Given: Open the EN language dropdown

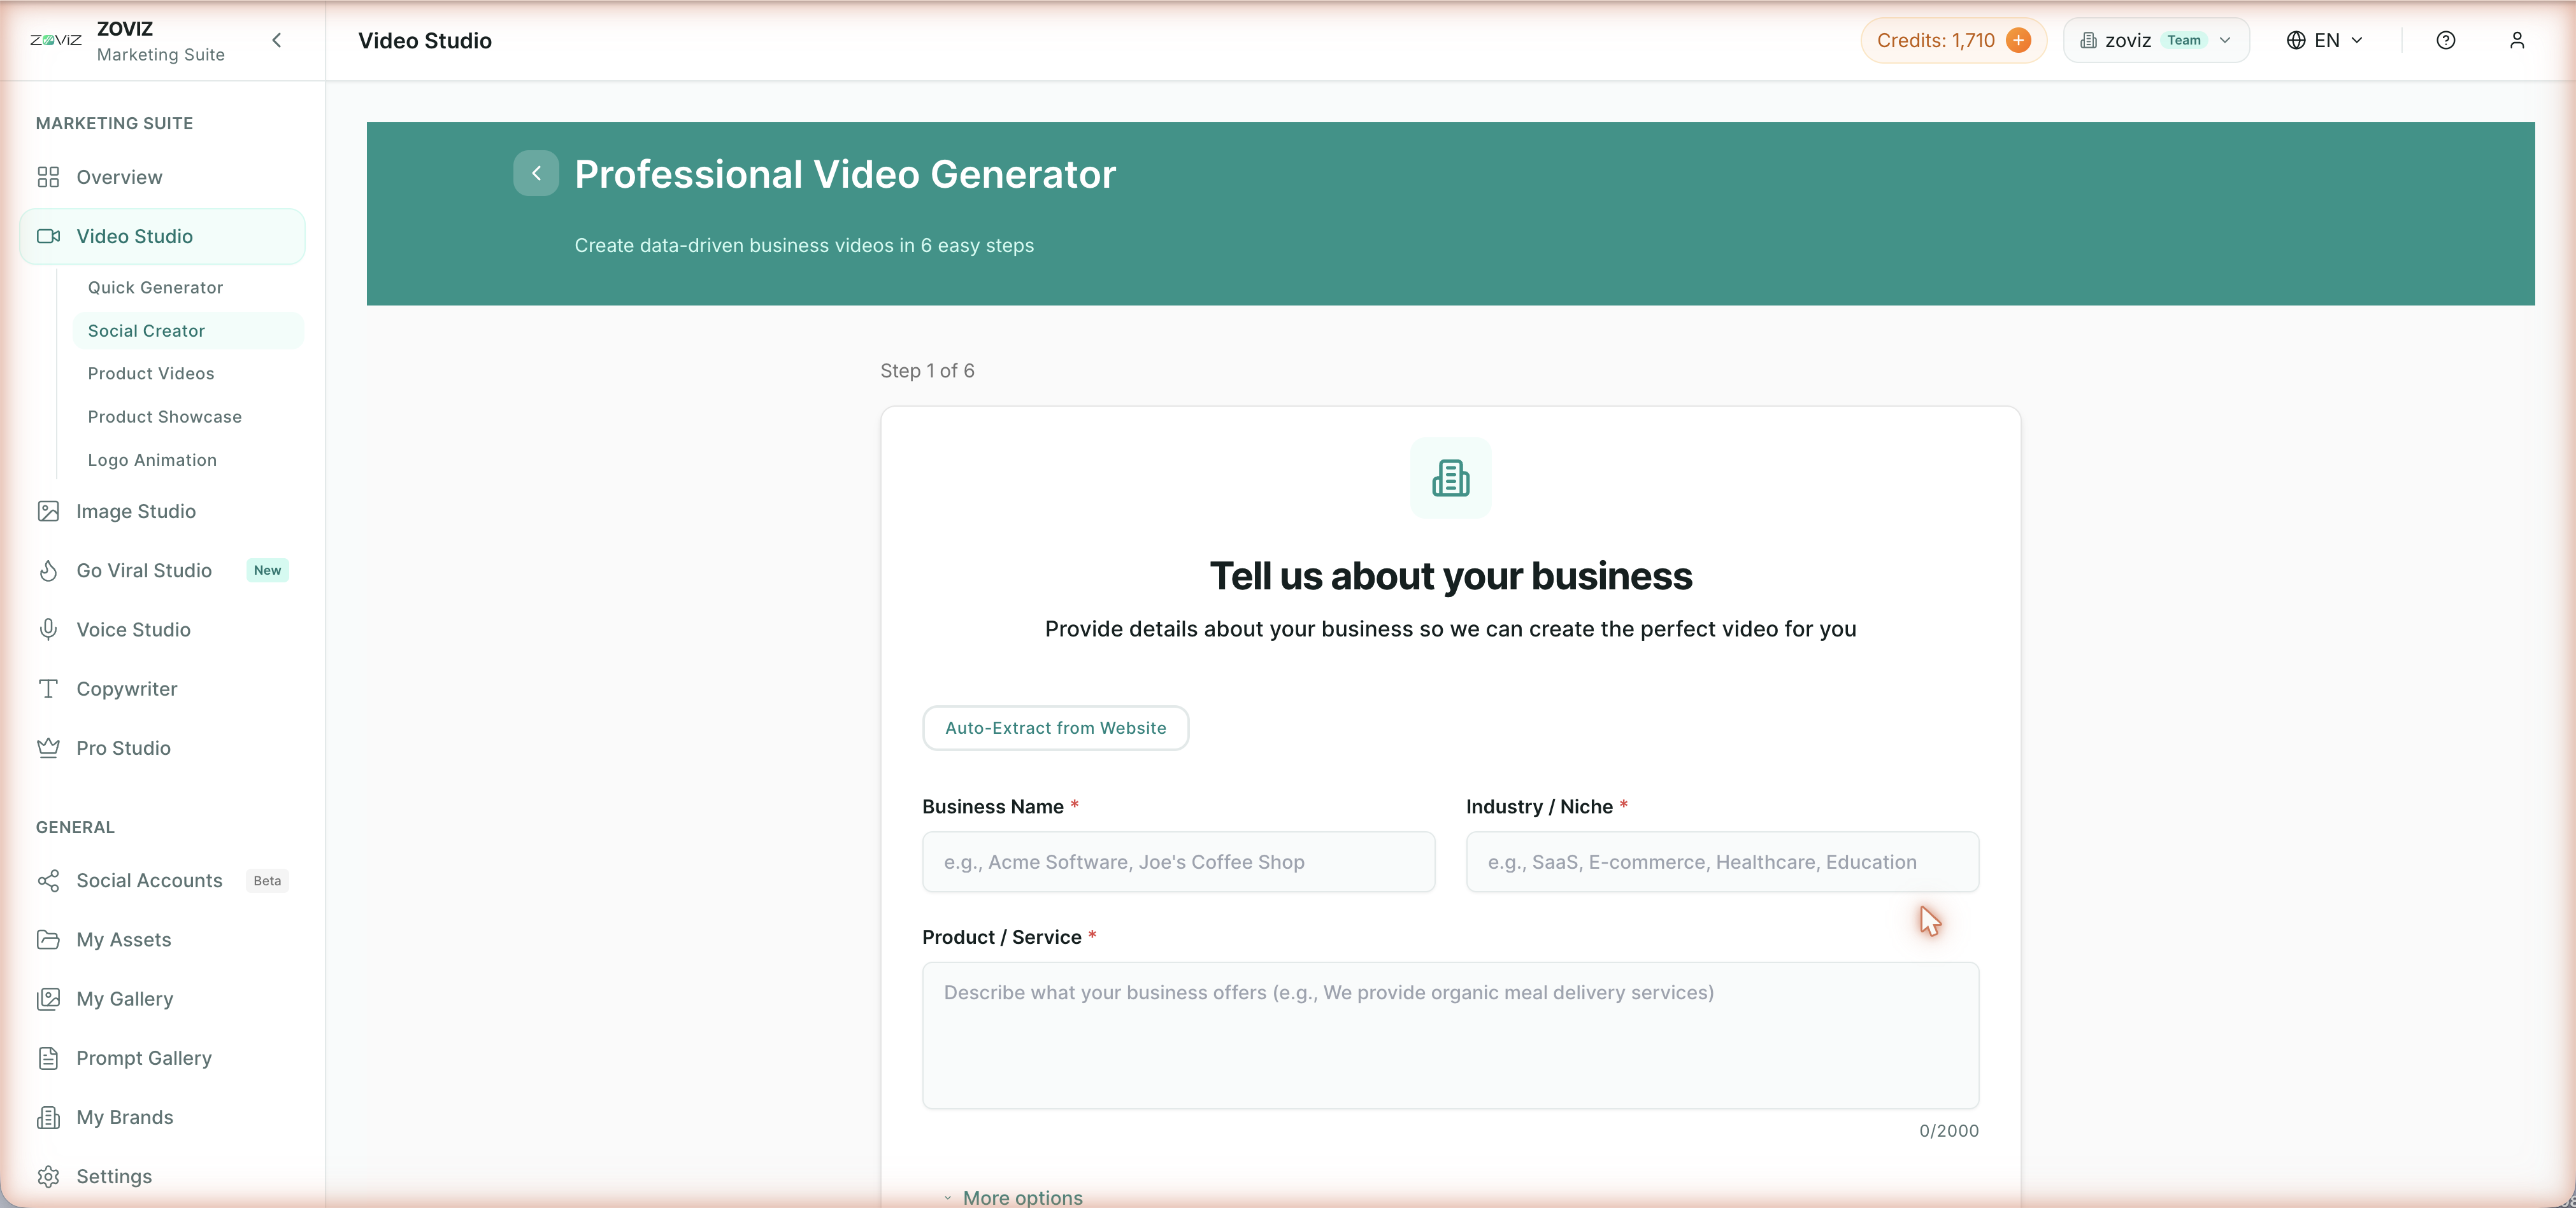Looking at the screenshot, I should [2326, 40].
